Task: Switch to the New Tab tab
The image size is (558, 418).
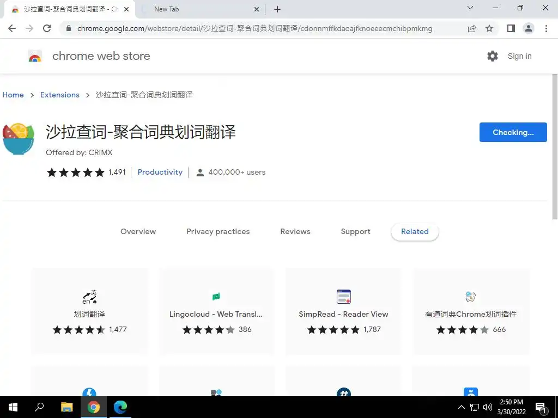Action: tap(201, 9)
